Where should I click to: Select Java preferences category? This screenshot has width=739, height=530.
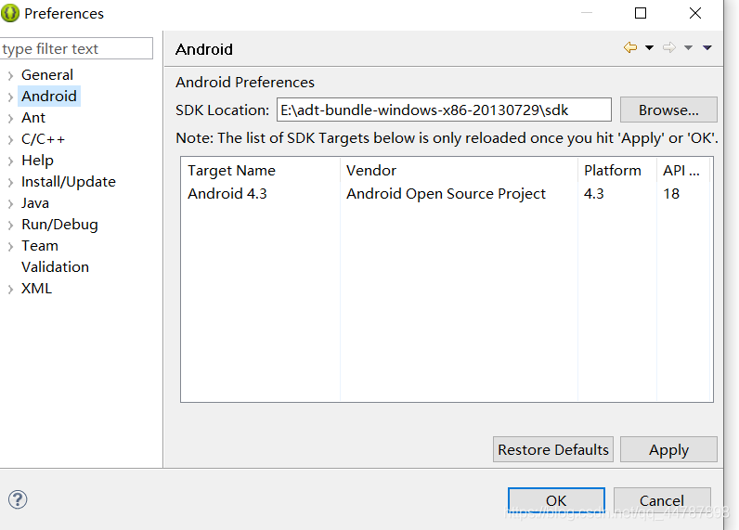[35, 203]
